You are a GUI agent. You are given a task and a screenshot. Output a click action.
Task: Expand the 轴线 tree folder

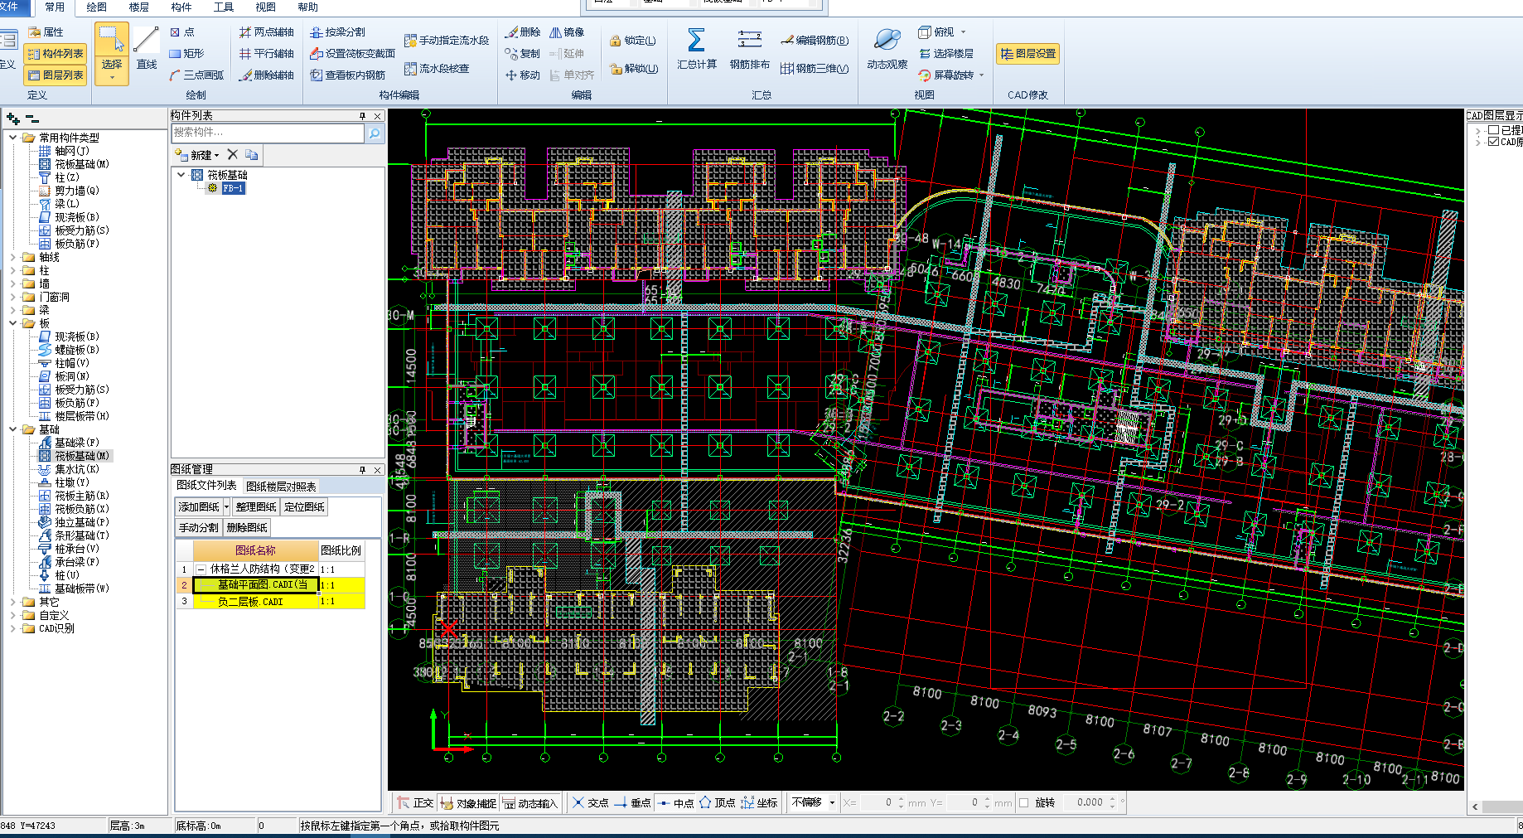point(13,257)
